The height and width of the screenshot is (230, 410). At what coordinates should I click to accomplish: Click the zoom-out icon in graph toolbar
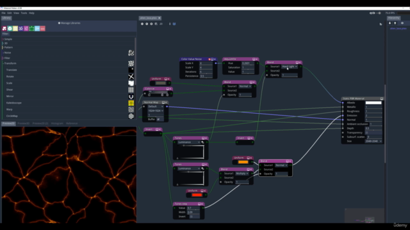tap(142, 24)
